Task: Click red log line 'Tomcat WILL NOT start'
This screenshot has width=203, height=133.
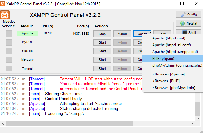Action: pos(101,79)
